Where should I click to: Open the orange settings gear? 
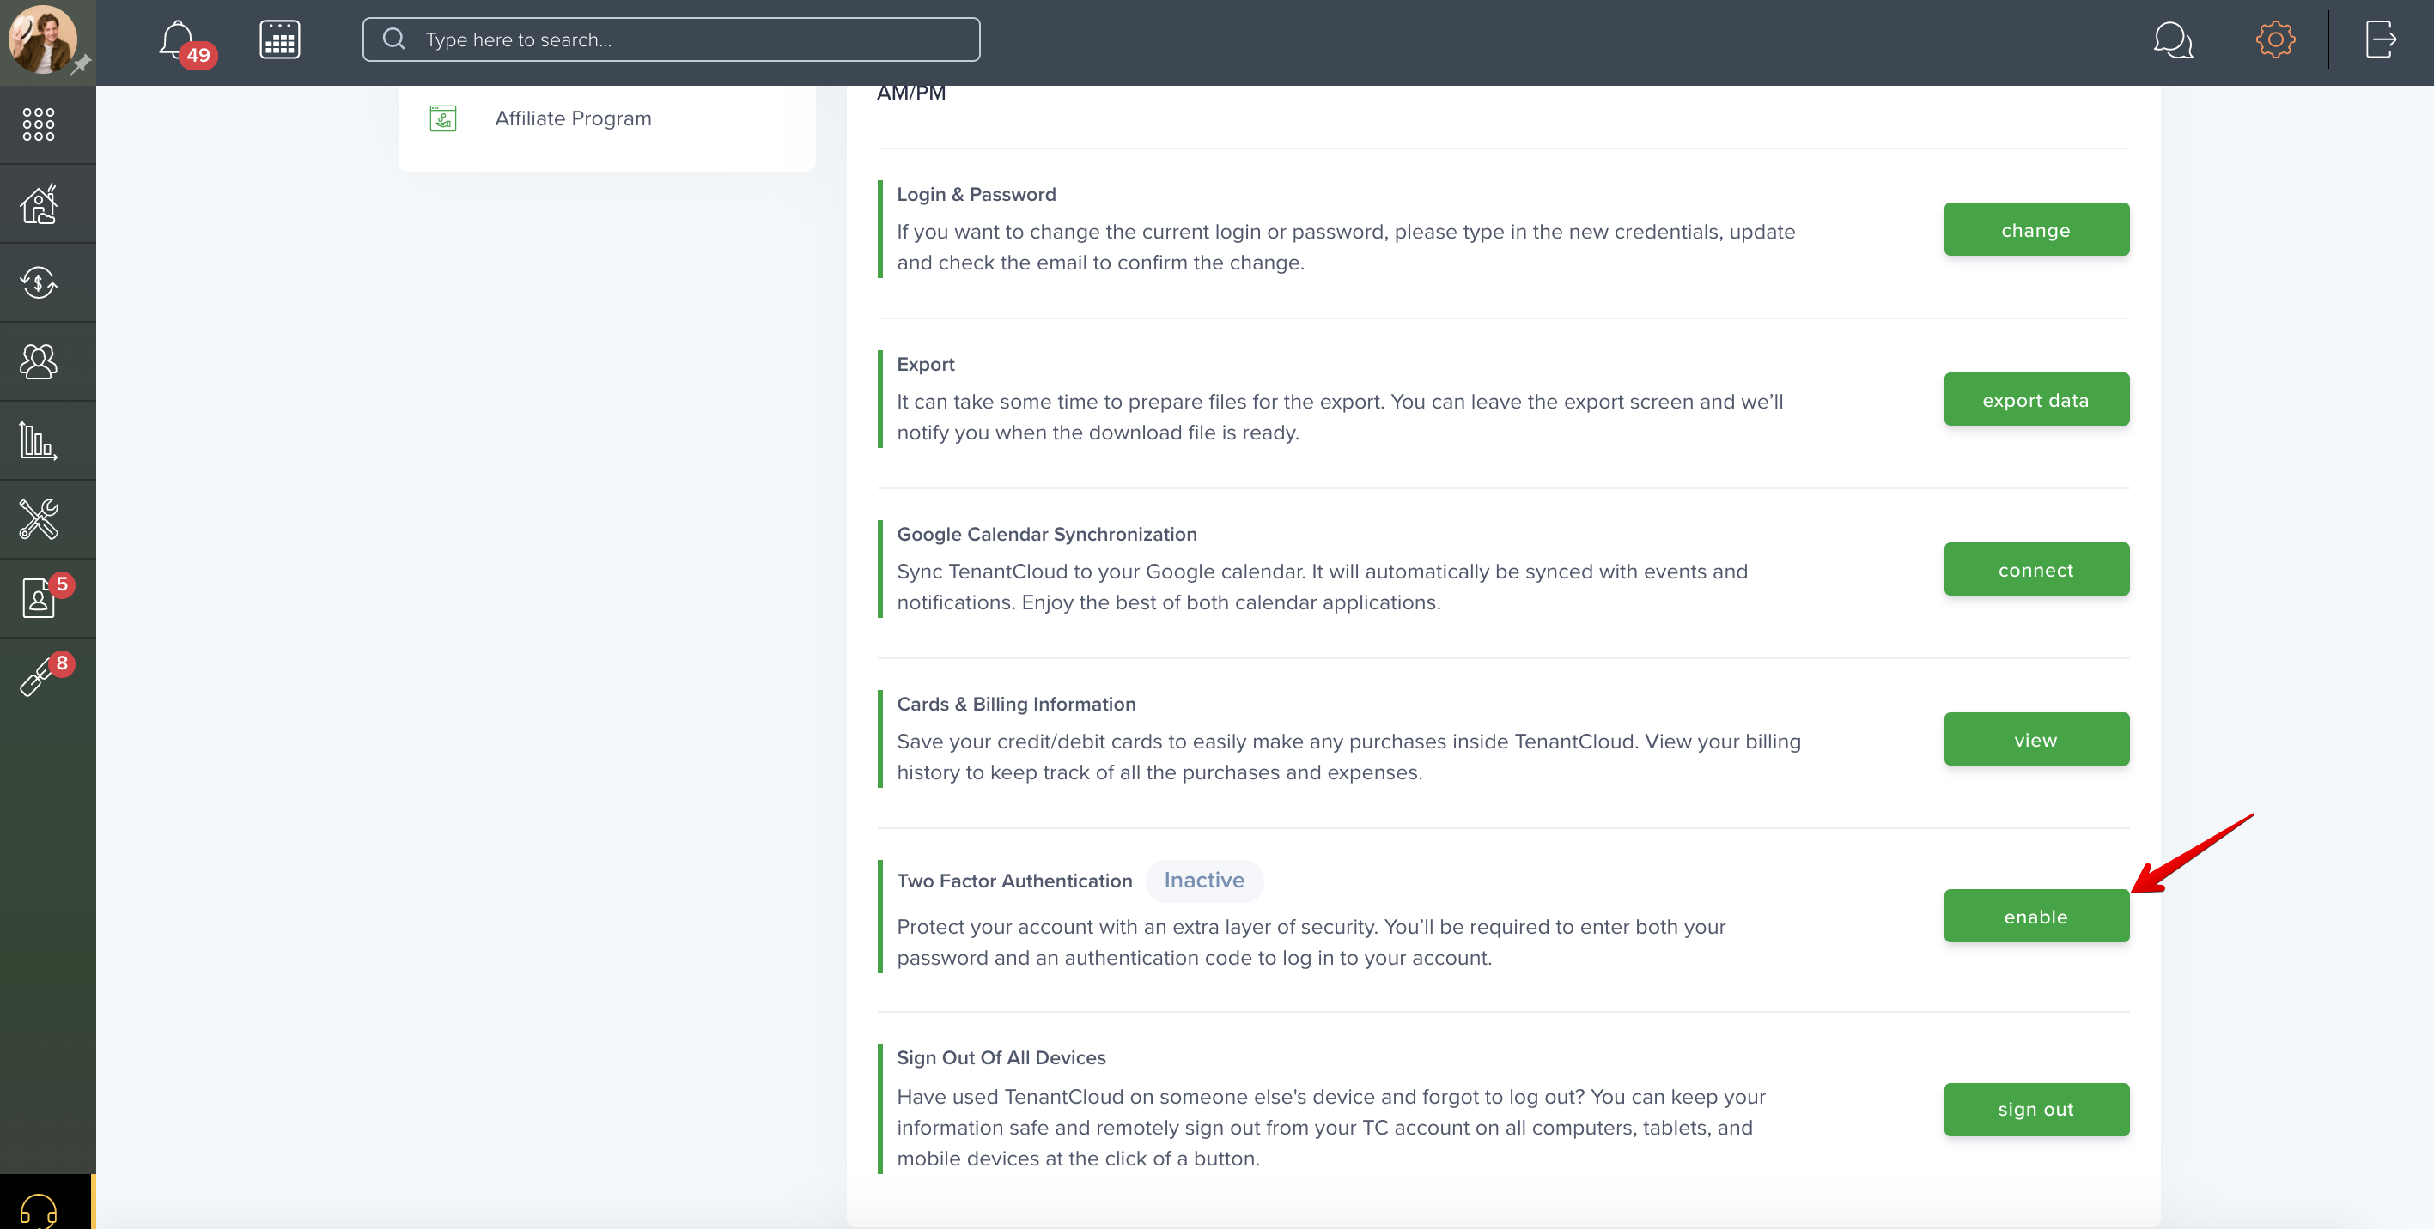(x=2275, y=39)
